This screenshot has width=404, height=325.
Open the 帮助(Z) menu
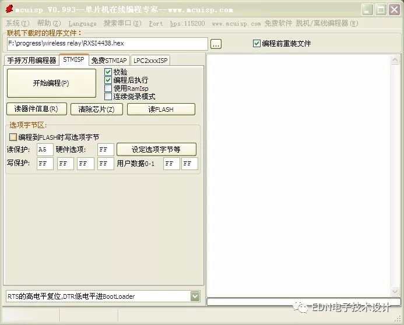[48, 23]
